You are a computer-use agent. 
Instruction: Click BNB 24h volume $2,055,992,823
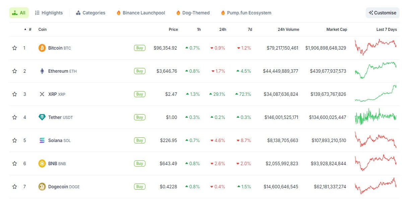282,163
